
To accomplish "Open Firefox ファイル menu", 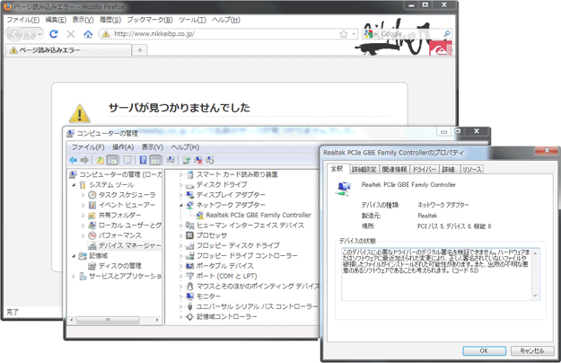I will (x=23, y=20).
